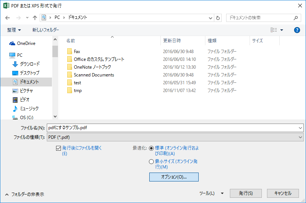Expand the address bar history dropdown
This screenshot has height=203, width=306.
click(x=210, y=18)
